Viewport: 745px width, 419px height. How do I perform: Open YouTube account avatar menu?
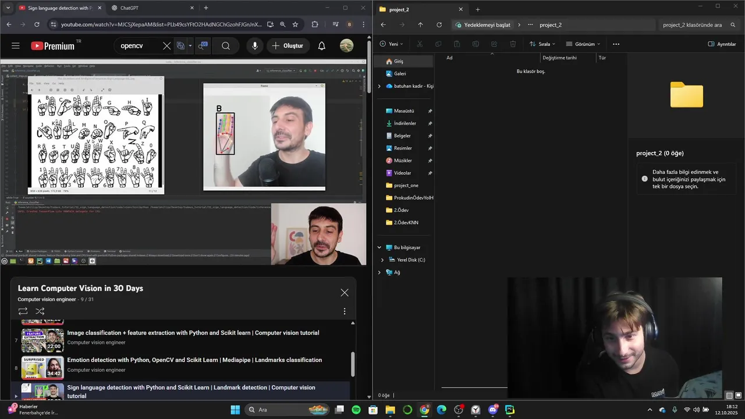pos(346,46)
